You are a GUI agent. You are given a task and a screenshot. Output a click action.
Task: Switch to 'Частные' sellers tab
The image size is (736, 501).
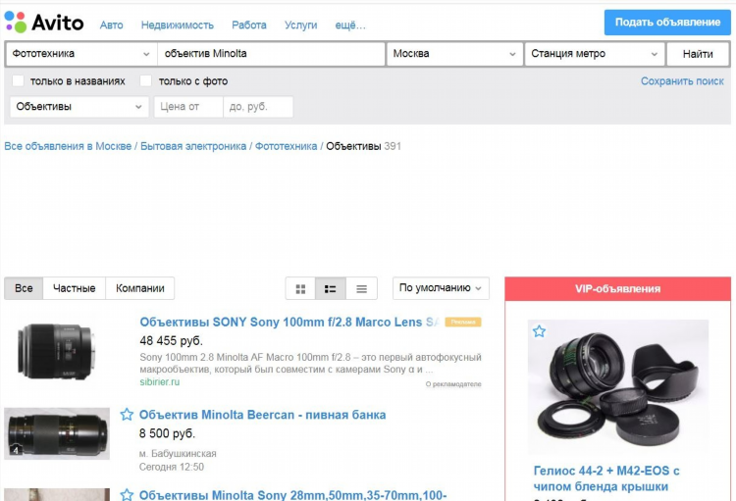click(75, 288)
